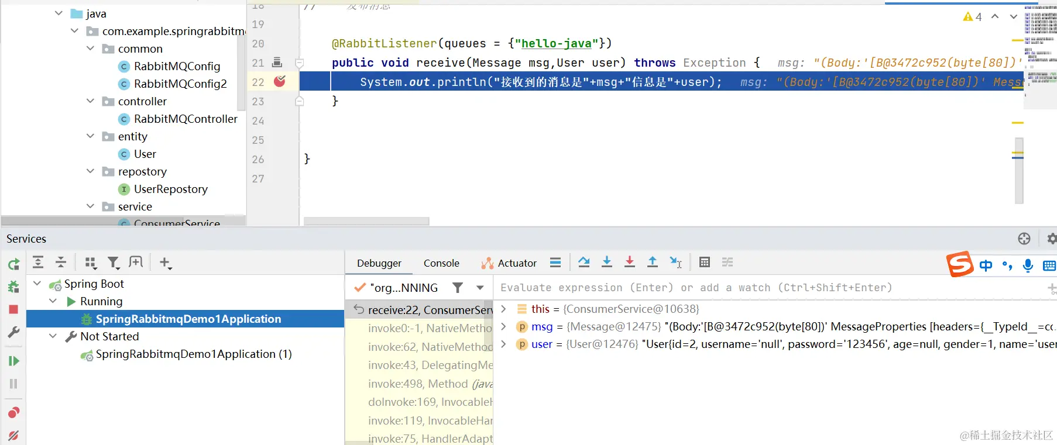Resume program with the green play icon
This screenshot has width=1057, height=445.
pyautogui.click(x=13, y=361)
